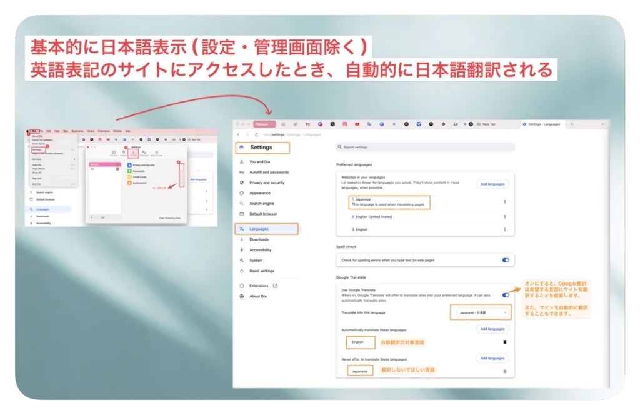Click the Search settings field

(425, 147)
